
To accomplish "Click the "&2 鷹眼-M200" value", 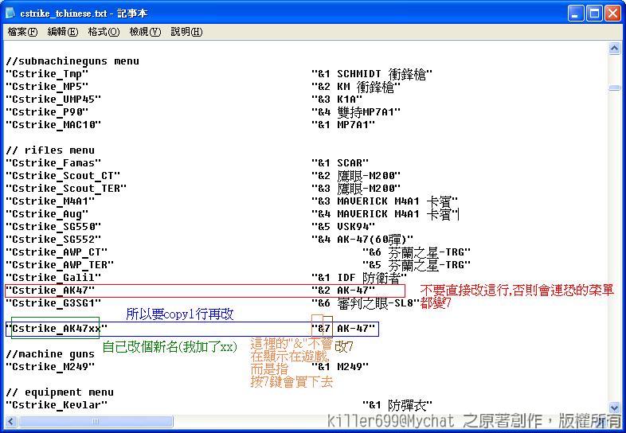I will [356, 176].
